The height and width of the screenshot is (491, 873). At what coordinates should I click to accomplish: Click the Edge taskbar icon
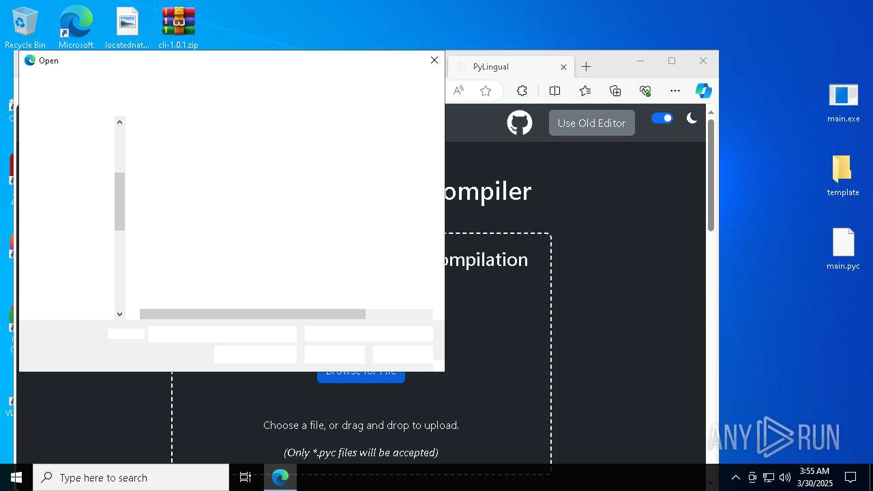pos(280,477)
